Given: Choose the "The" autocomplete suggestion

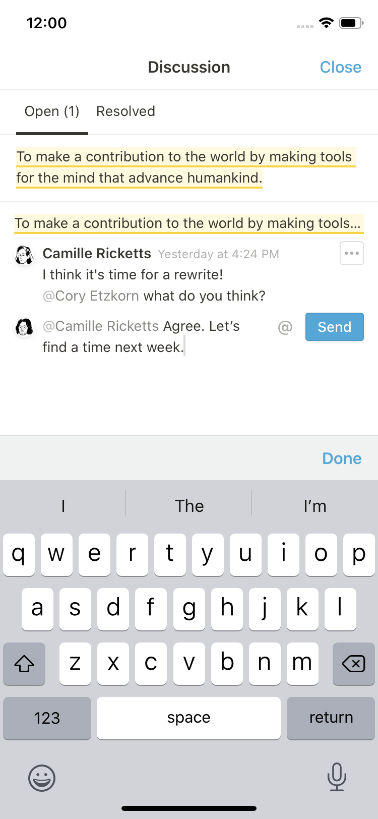Looking at the screenshot, I should [189, 506].
